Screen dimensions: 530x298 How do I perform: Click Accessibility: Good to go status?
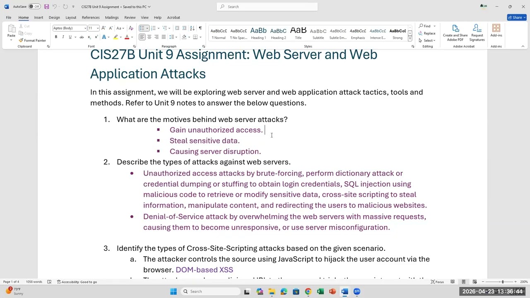(x=77, y=282)
